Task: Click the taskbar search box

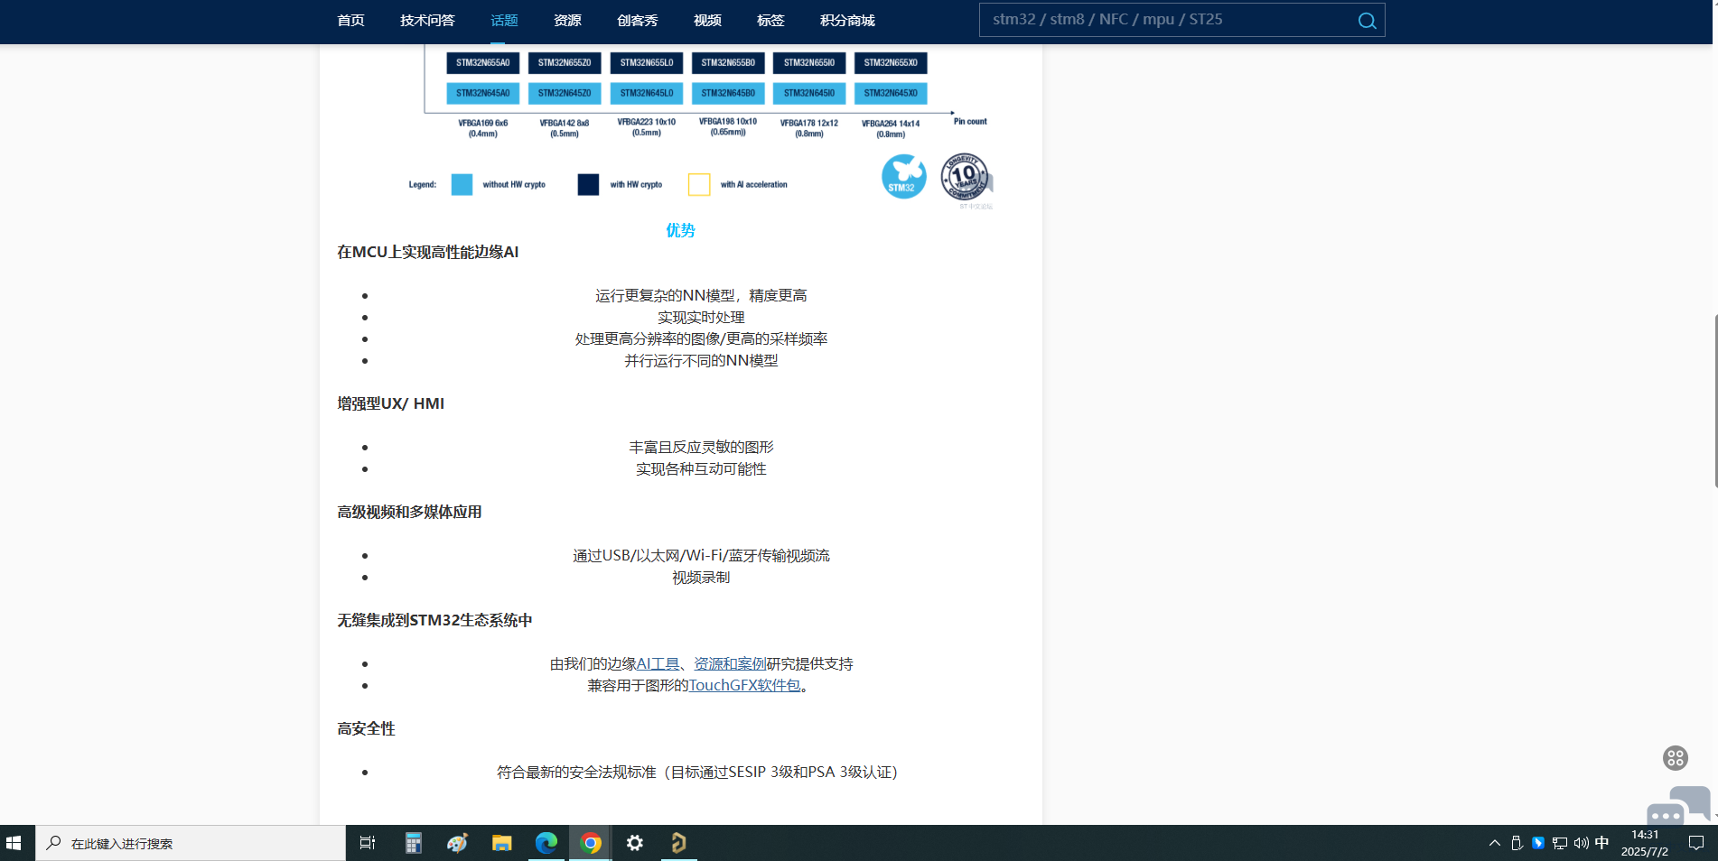Action: pyautogui.click(x=191, y=843)
